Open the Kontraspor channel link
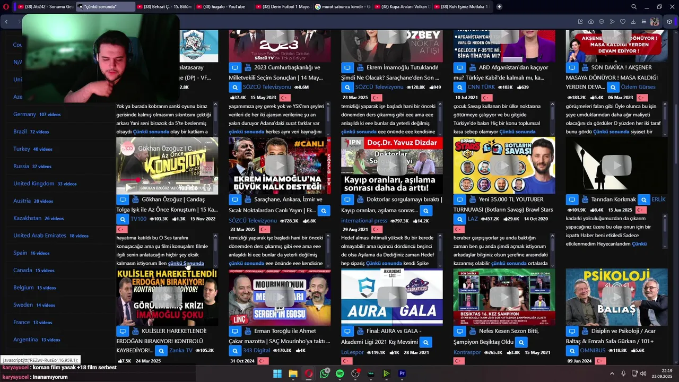Image resolution: width=679 pixels, height=382 pixels. (467, 352)
